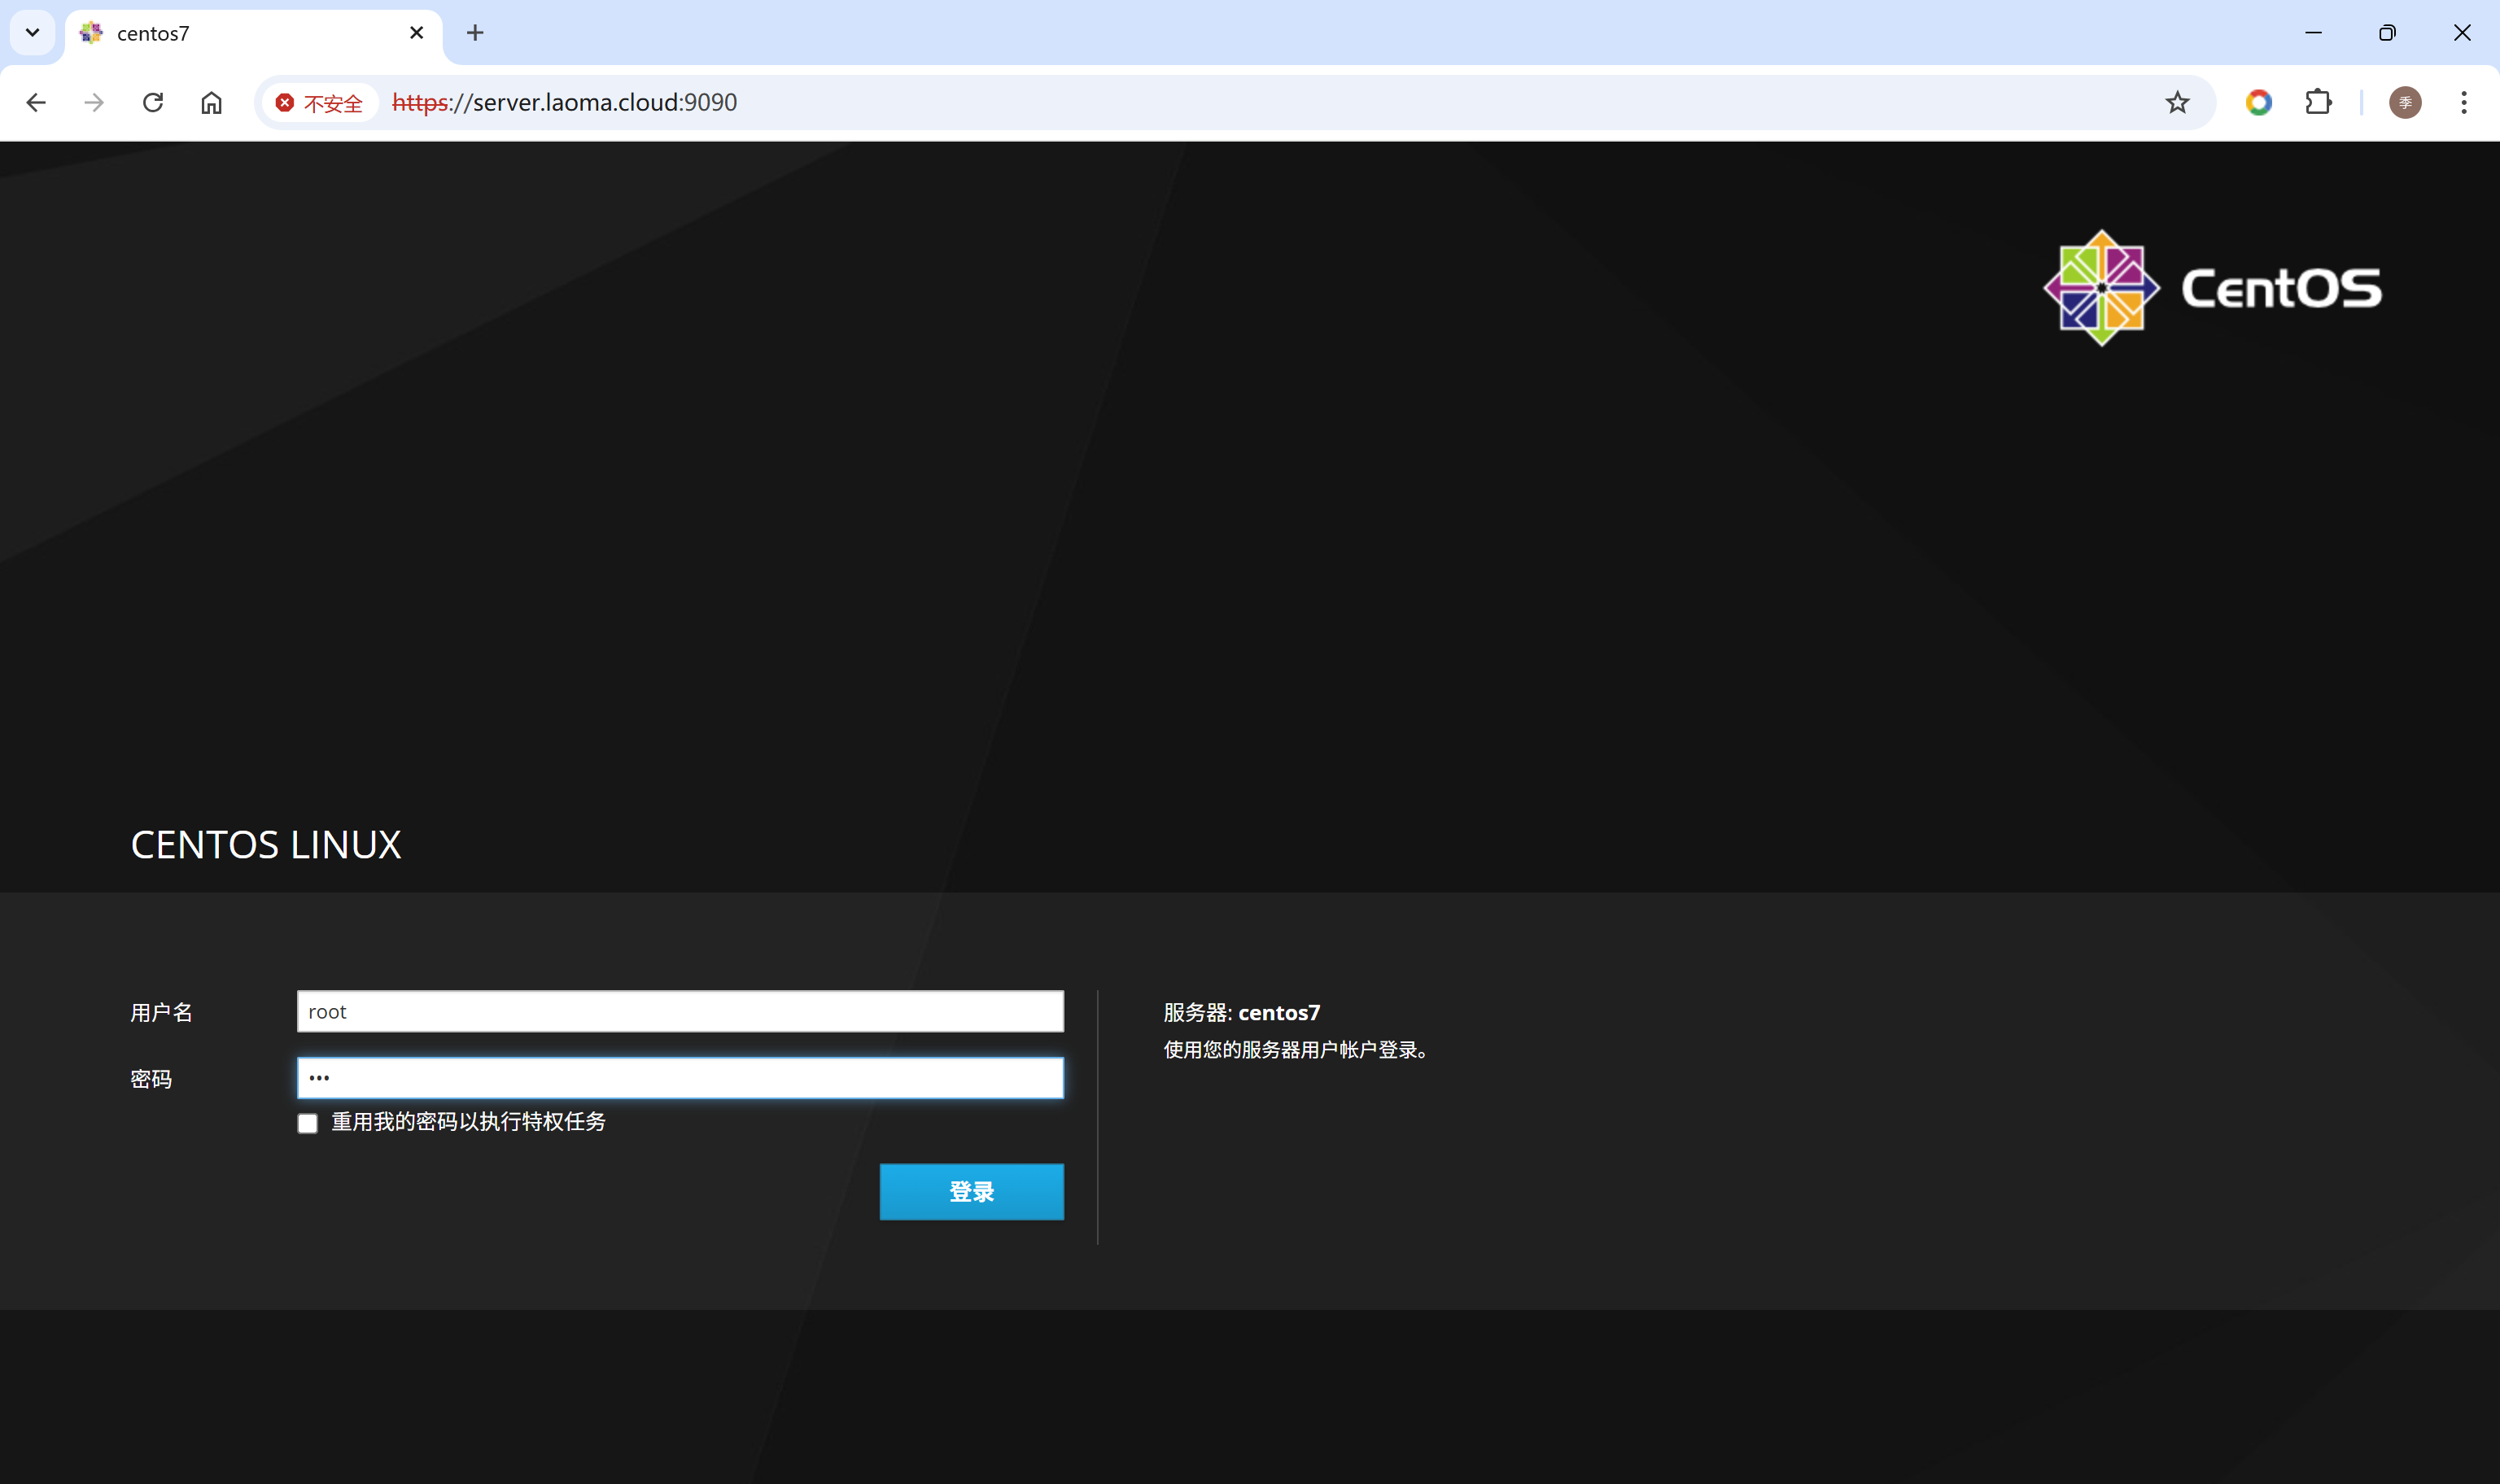
Task: Click the browser back arrow
Action: tap(36, 102)
